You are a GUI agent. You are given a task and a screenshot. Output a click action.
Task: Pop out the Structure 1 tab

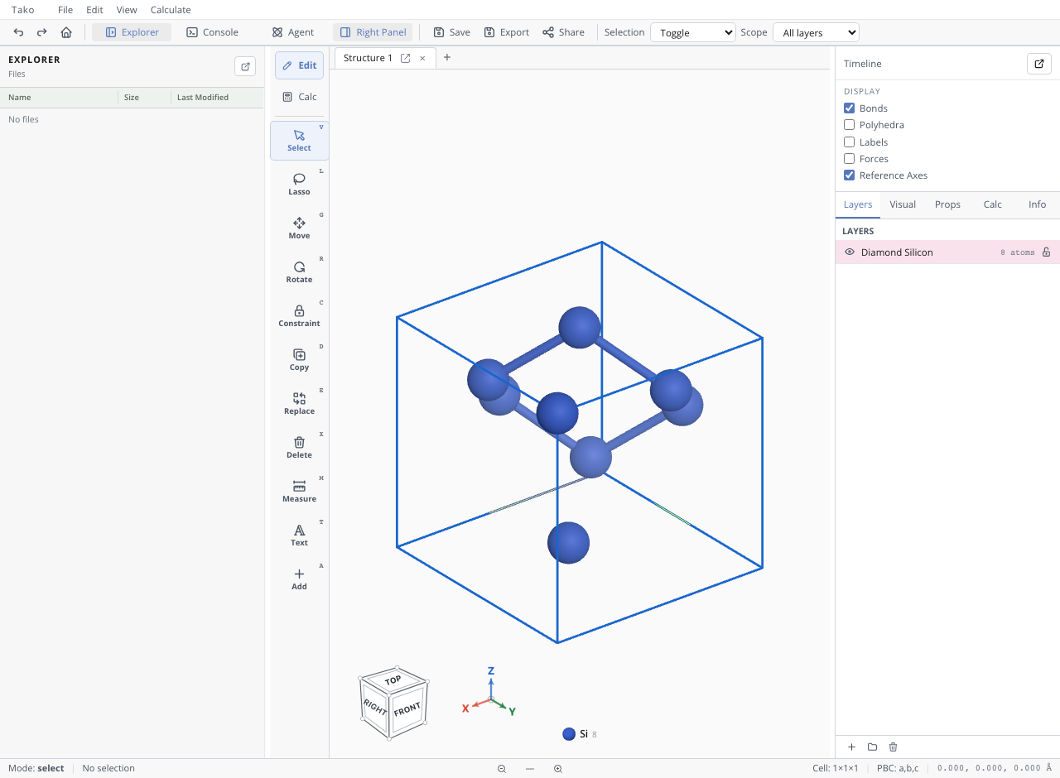406,58
